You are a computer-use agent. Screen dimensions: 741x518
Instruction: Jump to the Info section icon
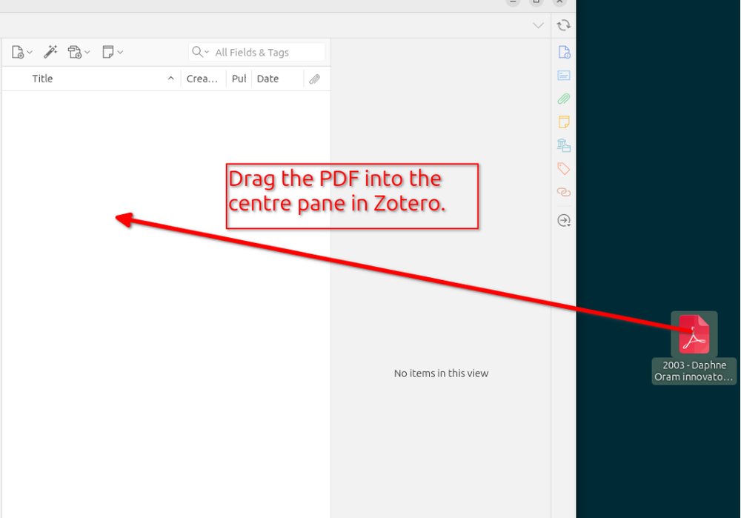[564, 52]
